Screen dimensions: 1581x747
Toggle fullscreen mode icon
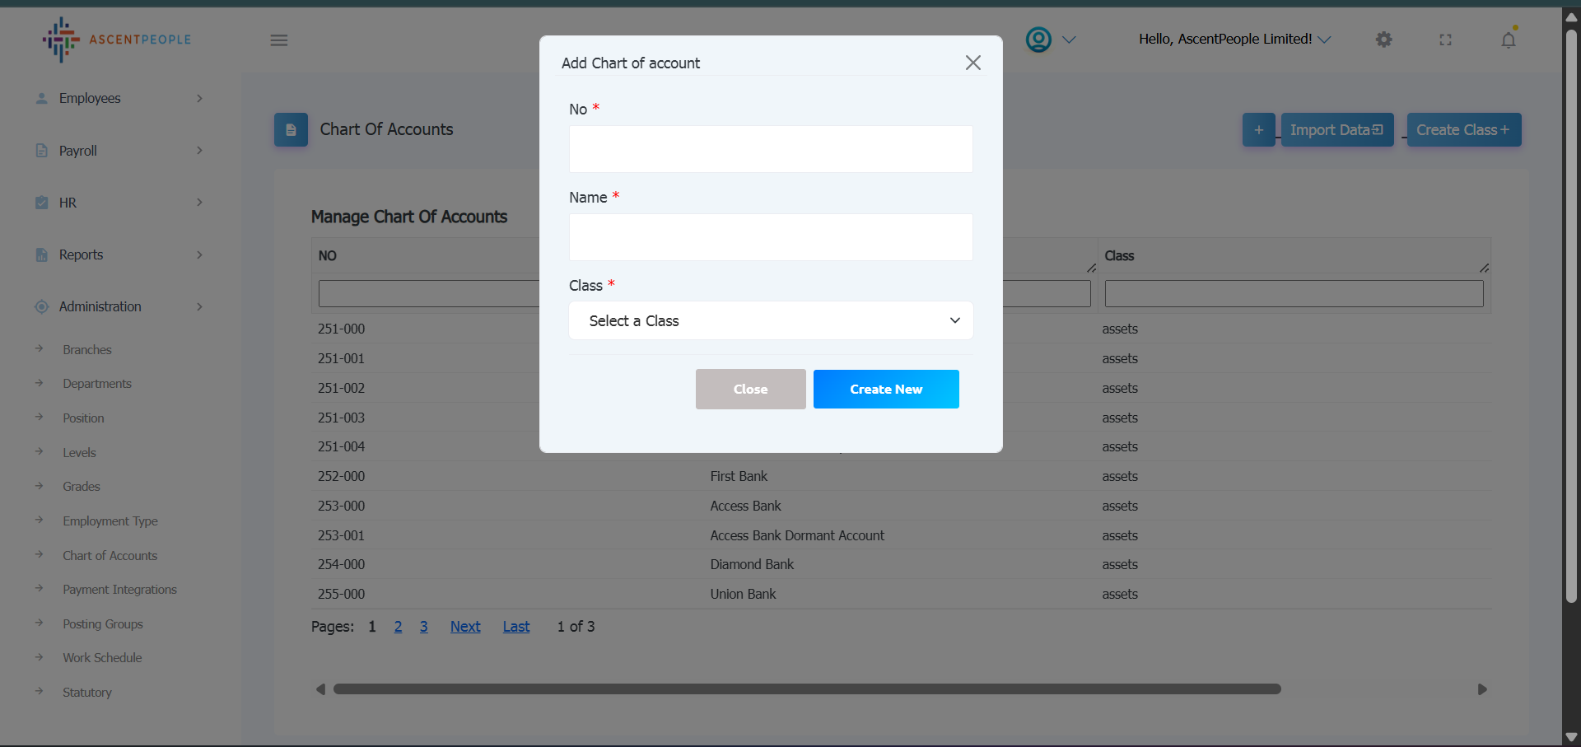tap(1445, 40)
